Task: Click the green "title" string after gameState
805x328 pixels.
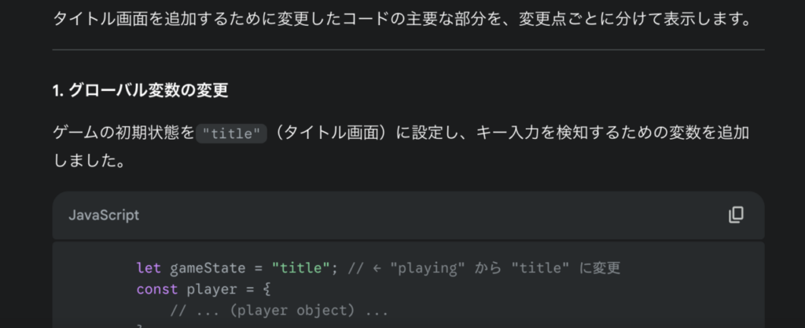Action: pos(300,268)
